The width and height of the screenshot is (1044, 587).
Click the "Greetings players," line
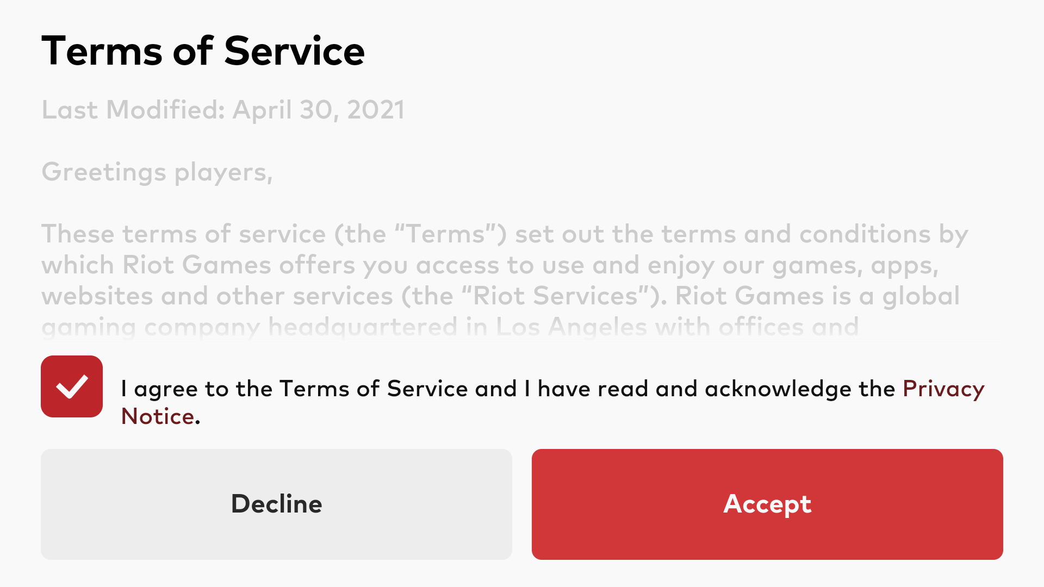pyautogui.click(x=157, y=173)
